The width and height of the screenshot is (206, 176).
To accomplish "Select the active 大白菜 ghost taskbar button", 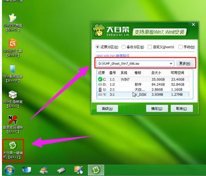I will [96, 170].
